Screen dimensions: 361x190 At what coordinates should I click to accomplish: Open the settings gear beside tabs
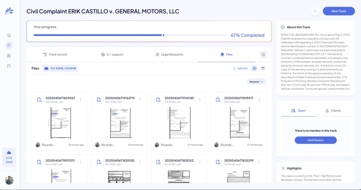[x=263, y=55]
